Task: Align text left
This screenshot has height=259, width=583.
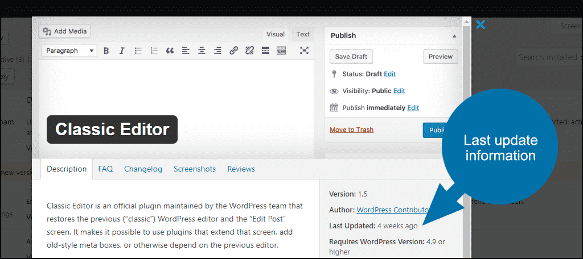Action: [x=186, y=51]
